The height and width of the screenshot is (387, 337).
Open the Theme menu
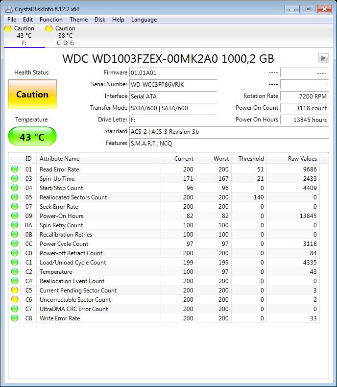78,20
